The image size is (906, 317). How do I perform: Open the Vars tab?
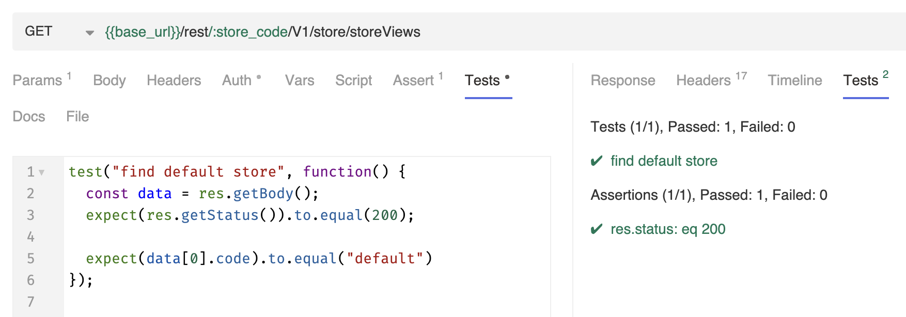300,80
